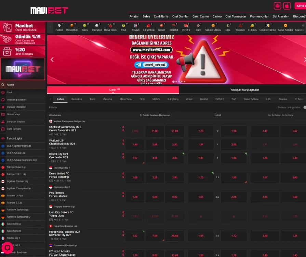Switch to Yaklaşan Karşılaşmalar tab
This screenshot has width=306, height=257.
(244, 90)
